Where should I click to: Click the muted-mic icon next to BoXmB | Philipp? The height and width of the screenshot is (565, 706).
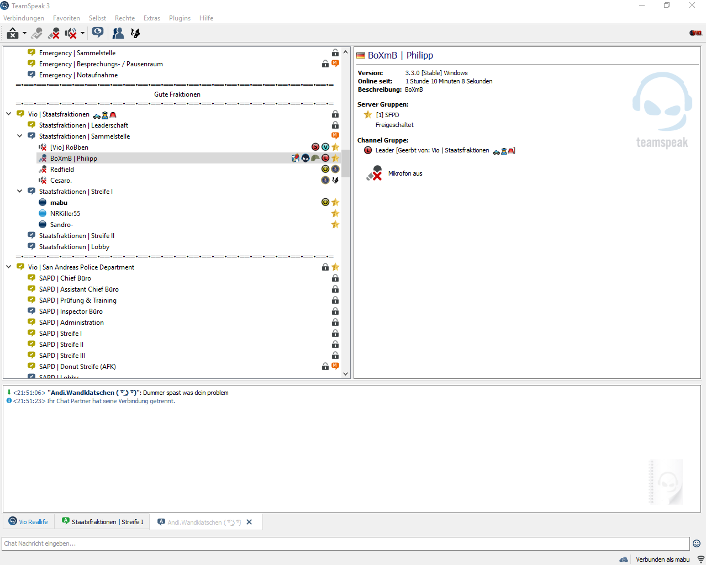click(x=43, y=159)
